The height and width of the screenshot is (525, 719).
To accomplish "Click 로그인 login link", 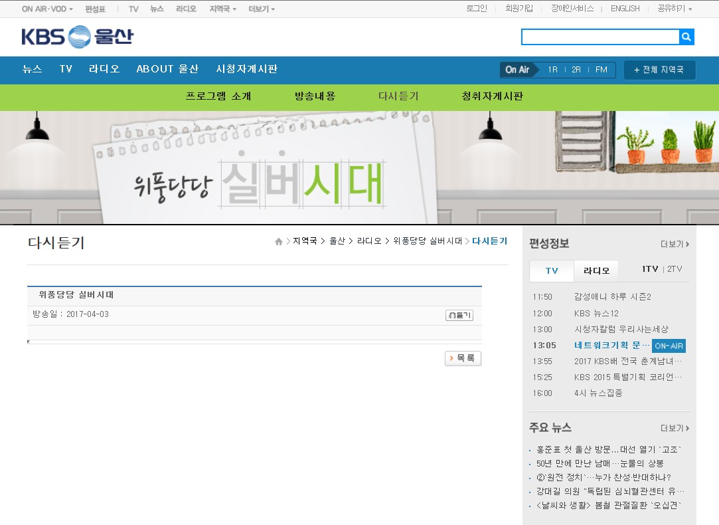I will click(x=477, y=9).
